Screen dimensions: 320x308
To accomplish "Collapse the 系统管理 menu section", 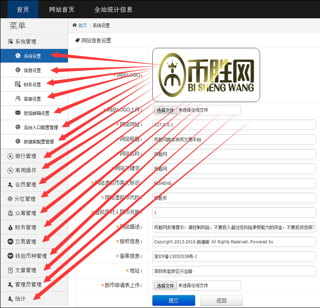I will tap(26, 42).
